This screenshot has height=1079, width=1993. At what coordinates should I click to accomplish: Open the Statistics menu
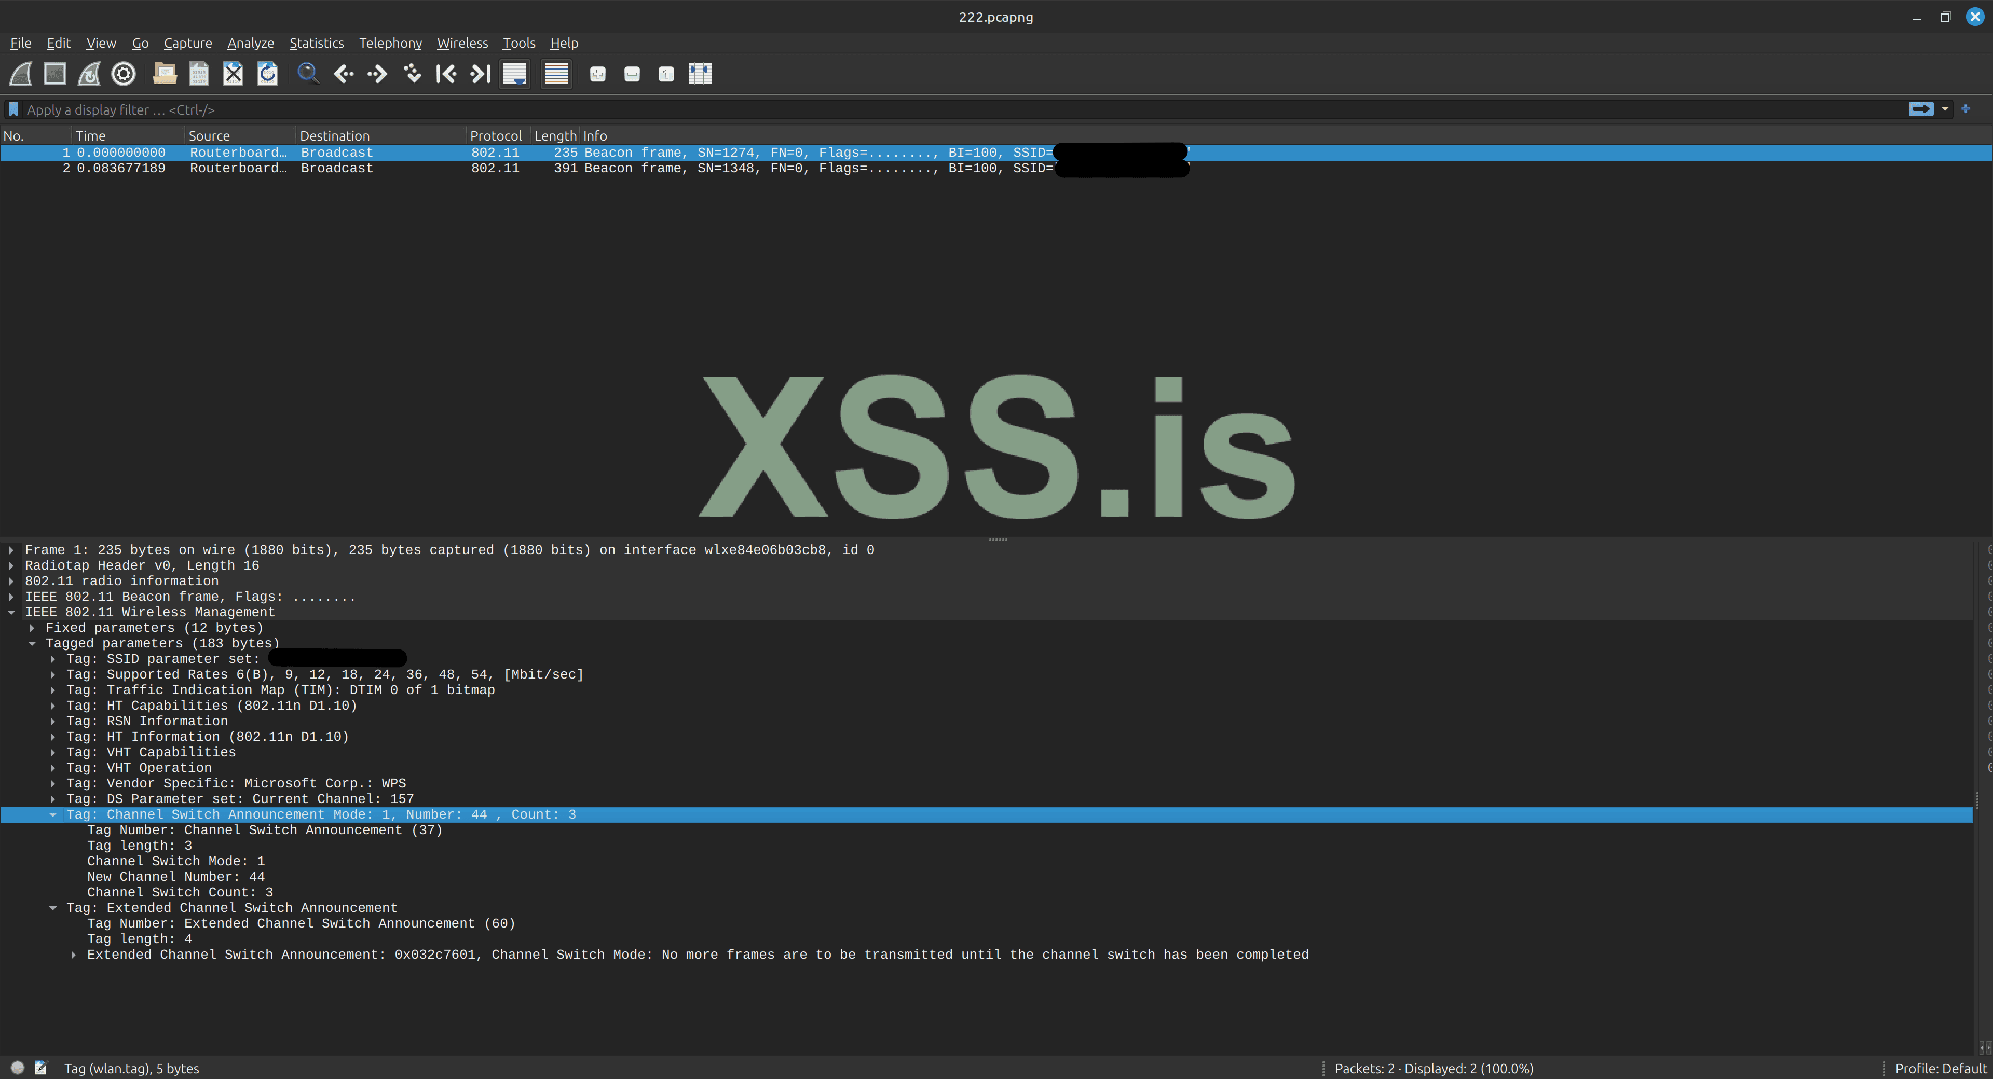coord(316,43)
